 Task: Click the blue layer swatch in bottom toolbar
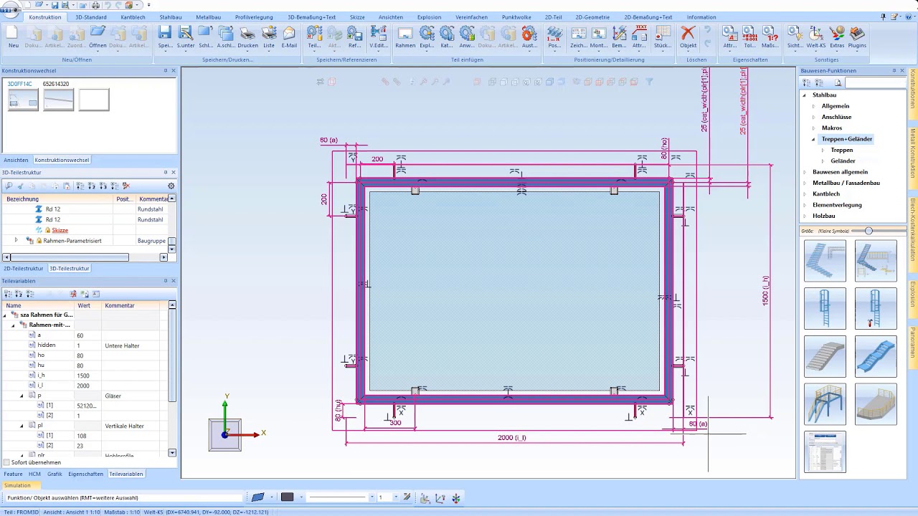257,497
